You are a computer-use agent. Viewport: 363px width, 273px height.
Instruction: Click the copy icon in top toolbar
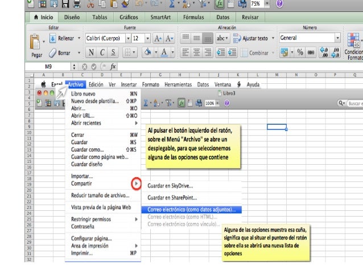coord(102,3)
